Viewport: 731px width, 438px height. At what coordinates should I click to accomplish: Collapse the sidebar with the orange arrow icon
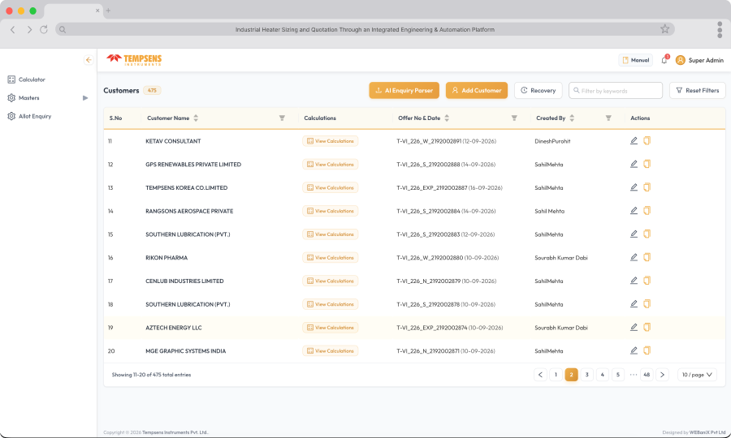[89, 59]
